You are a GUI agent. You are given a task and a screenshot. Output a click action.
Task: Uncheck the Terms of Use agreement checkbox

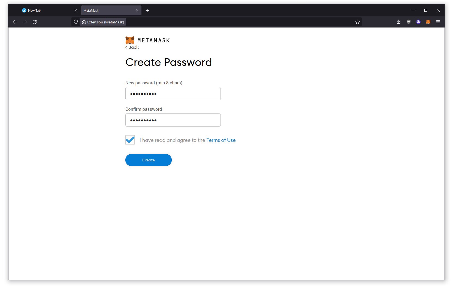[130, 140]
